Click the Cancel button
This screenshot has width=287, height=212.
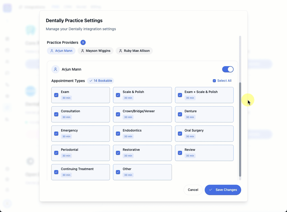point(193,190)
